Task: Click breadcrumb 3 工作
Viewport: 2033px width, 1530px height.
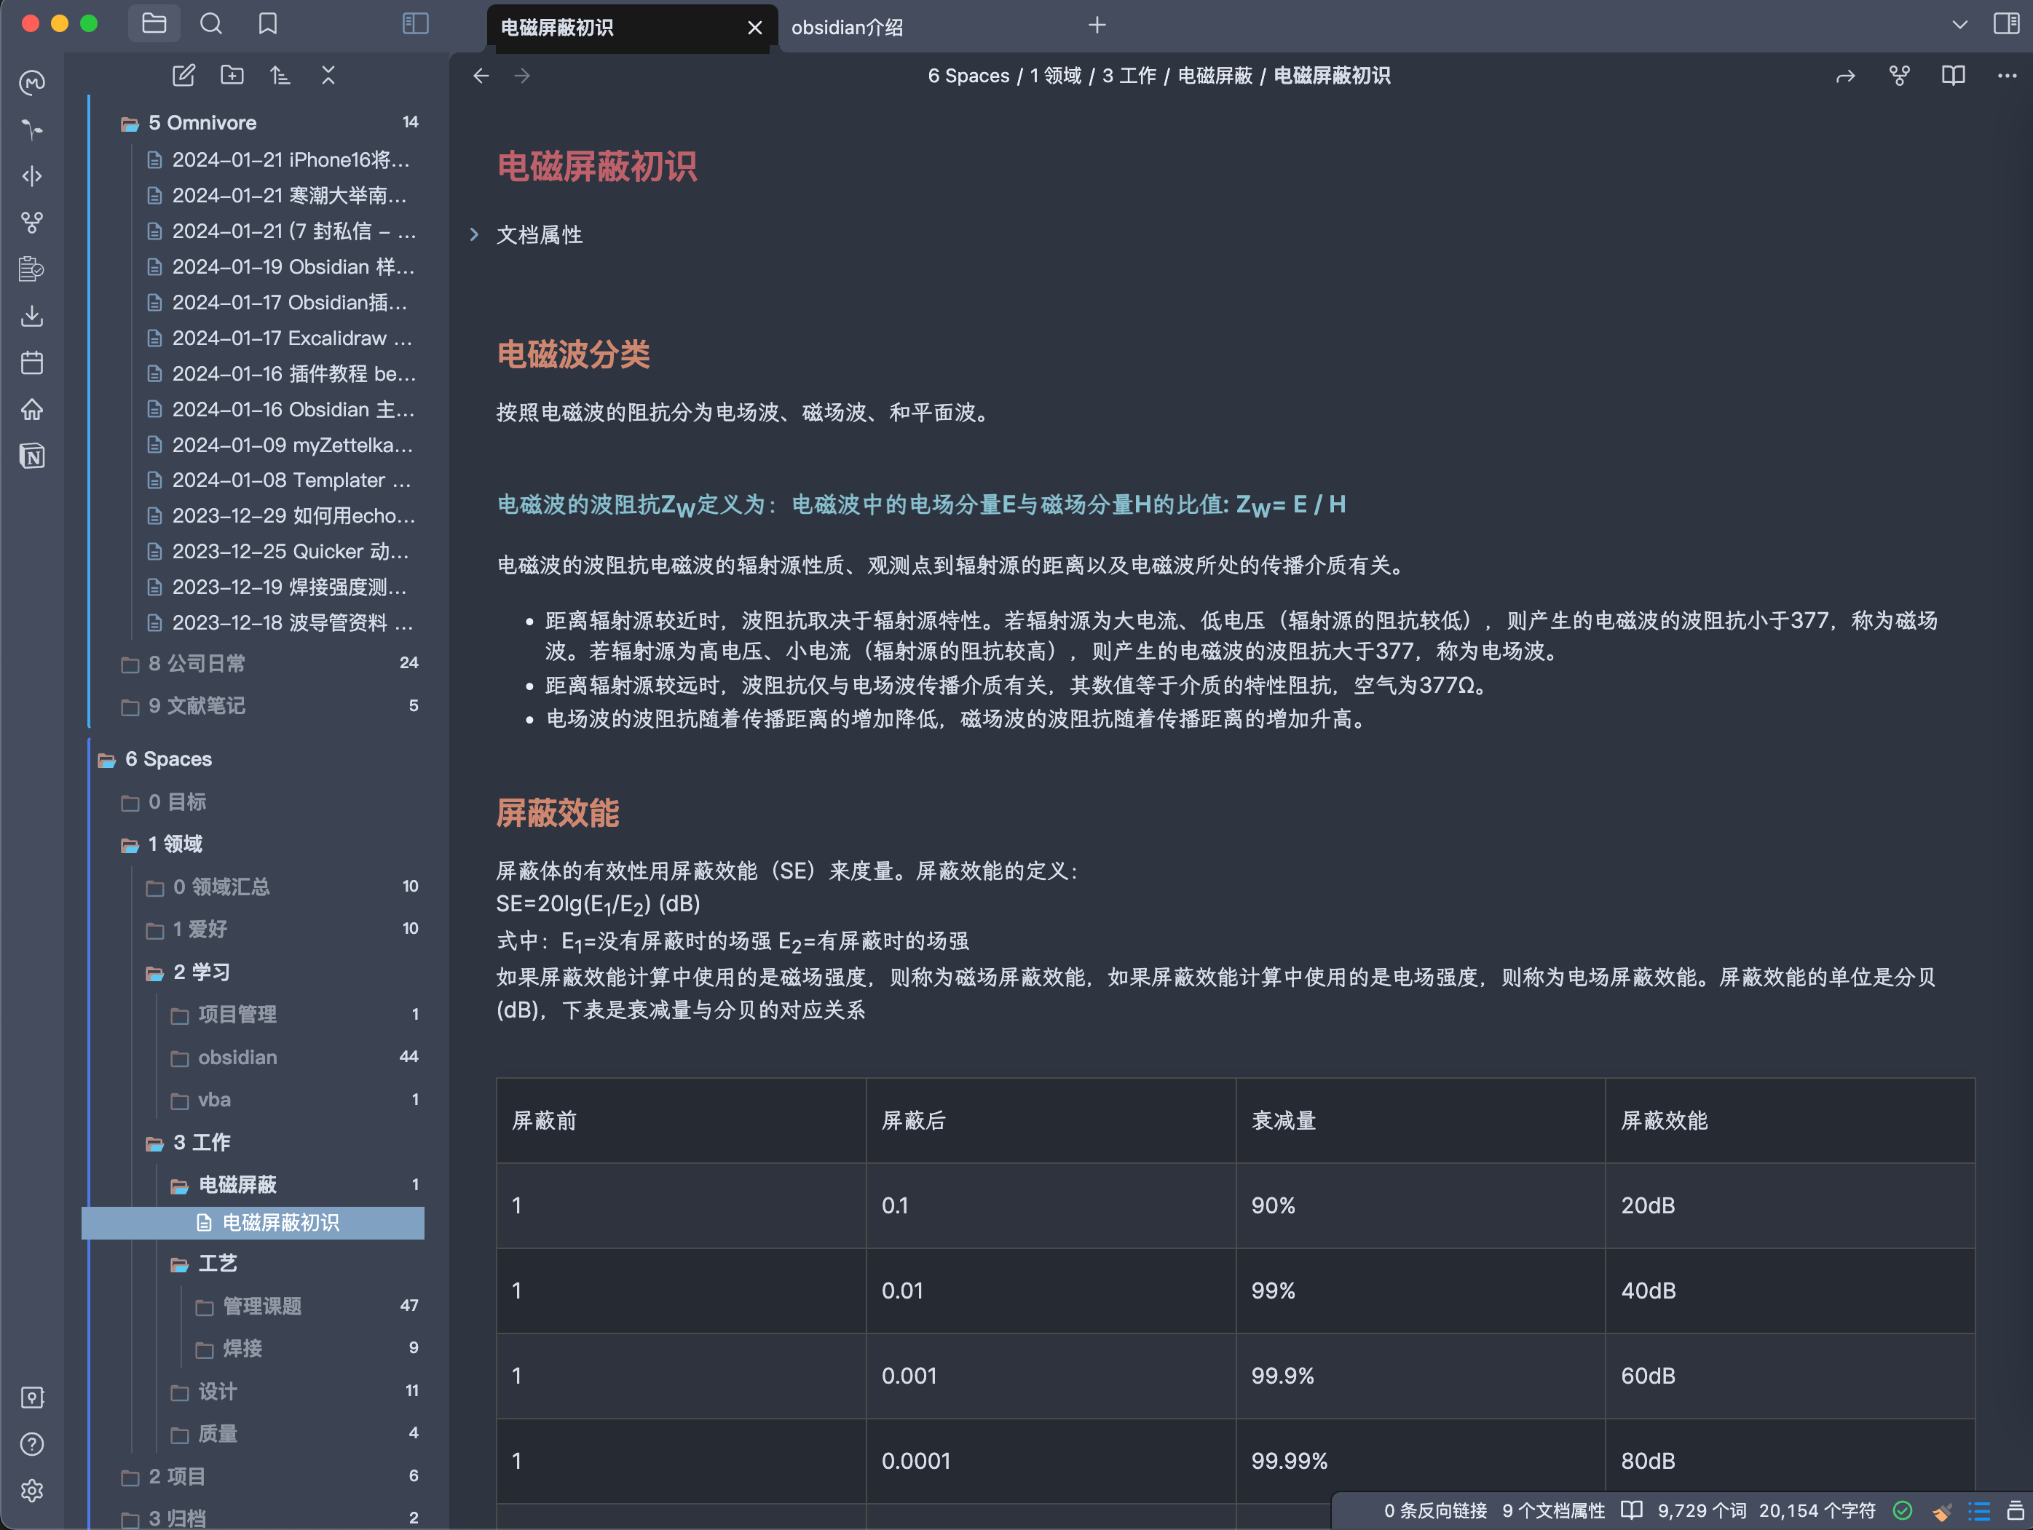Action: point(1129,76)
